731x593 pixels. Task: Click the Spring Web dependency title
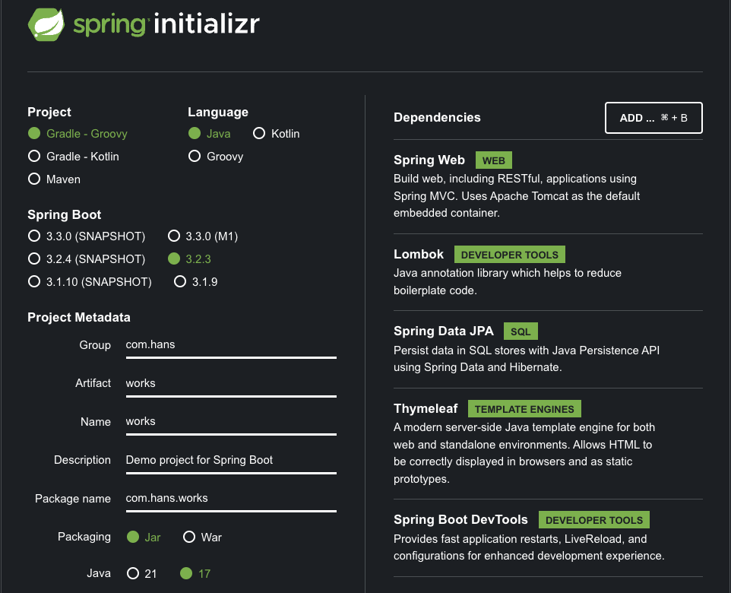tap(429, 160)
